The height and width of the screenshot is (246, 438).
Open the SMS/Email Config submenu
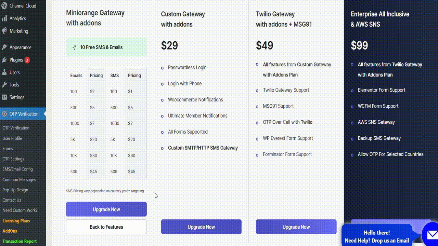point(17,169)
